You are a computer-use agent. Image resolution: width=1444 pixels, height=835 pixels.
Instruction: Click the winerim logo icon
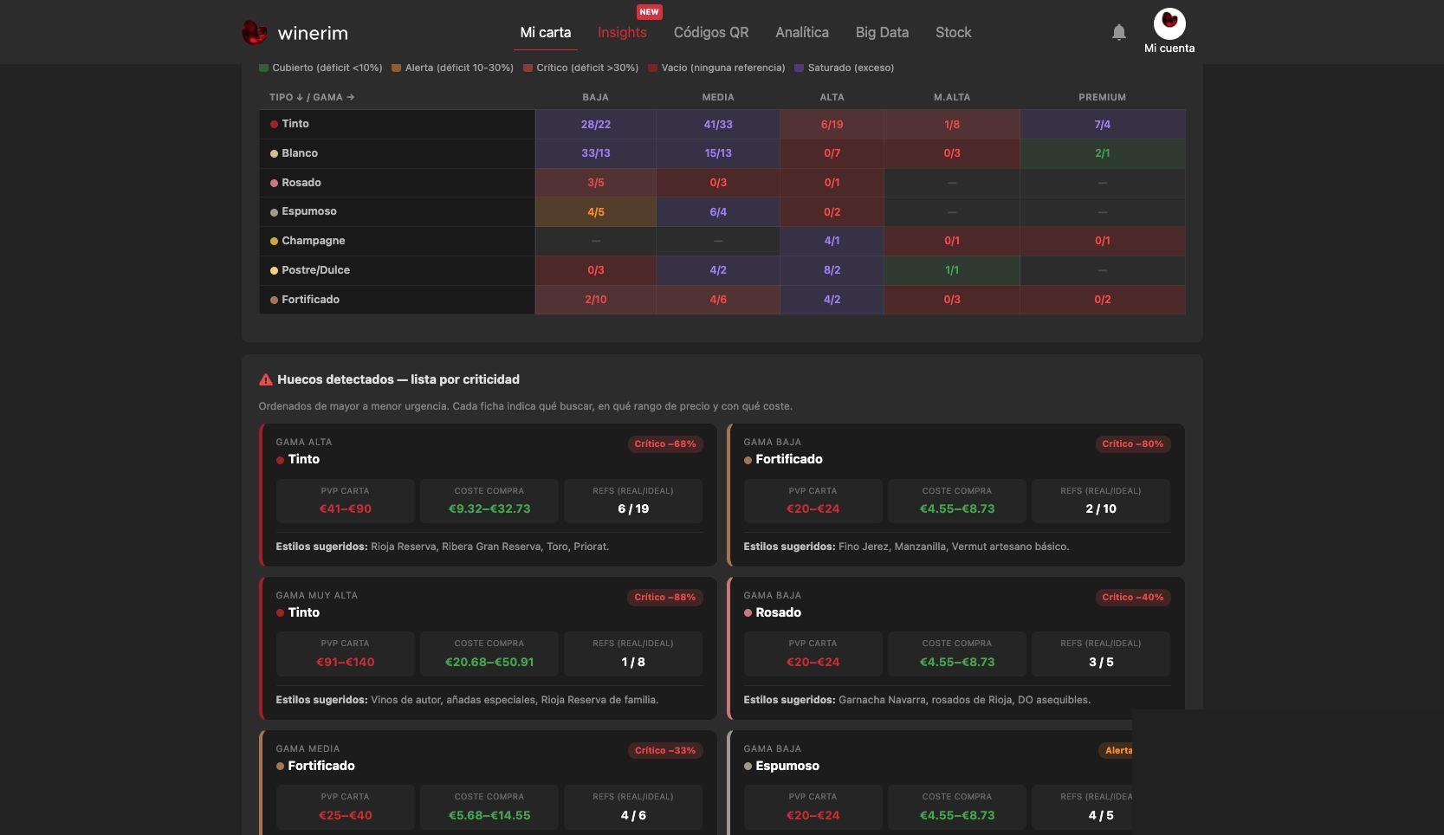(x=254, y=33)
